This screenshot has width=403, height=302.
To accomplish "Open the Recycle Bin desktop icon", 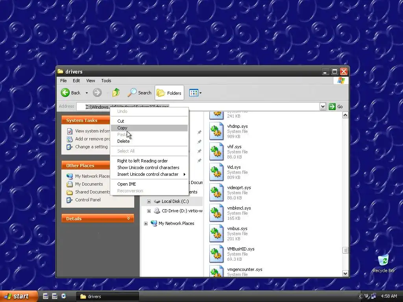I will pos(383,263).
